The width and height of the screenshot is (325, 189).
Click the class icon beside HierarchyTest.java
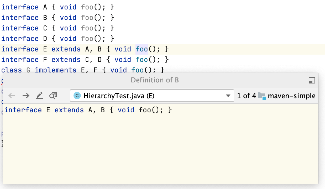(x=77, y=96)
